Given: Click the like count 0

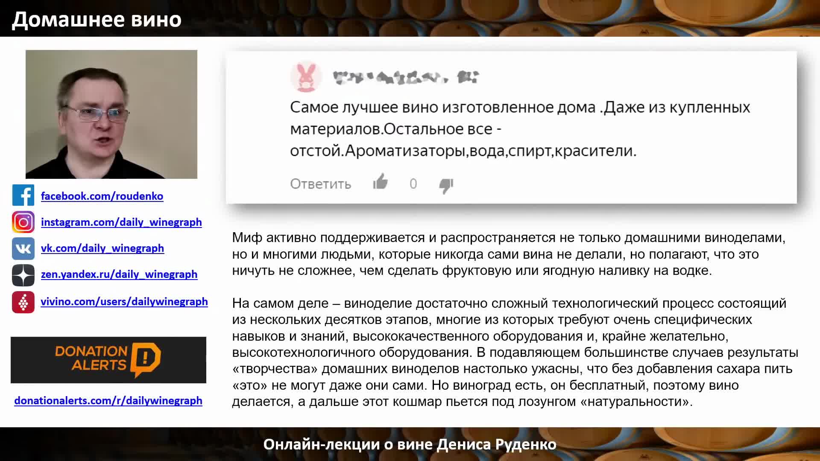Looking at the screenshot, I should coord(413,184).
